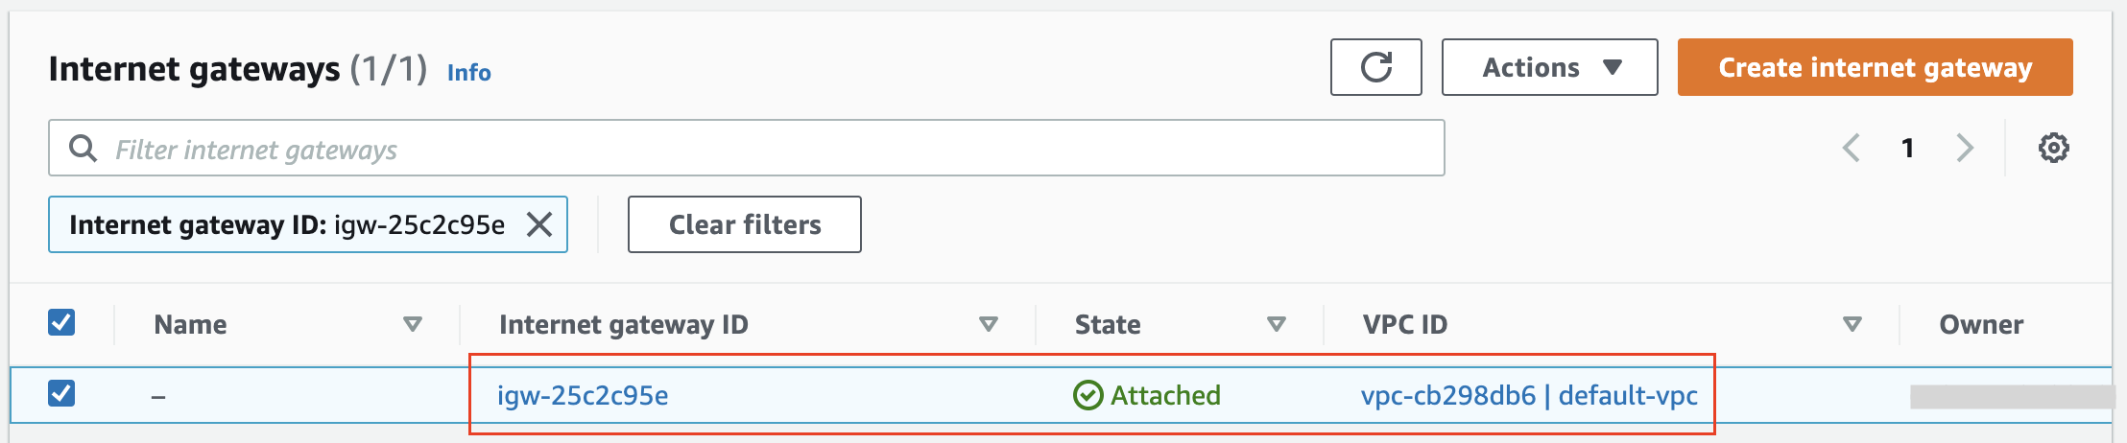
Task: Open the Info link beside heading
Action: pos(468,73)
